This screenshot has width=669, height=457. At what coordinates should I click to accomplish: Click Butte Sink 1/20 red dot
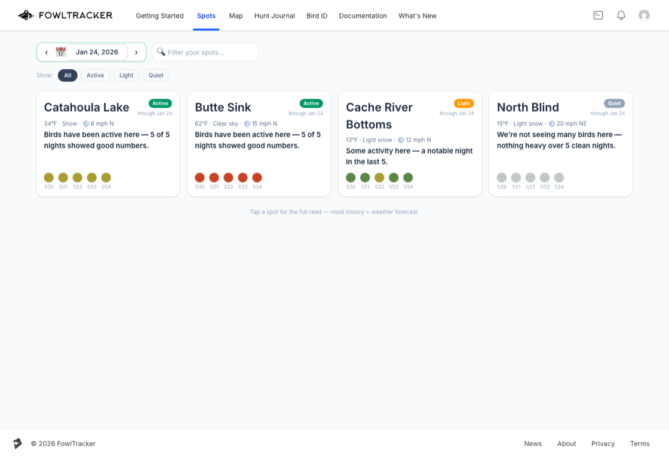click(x=200, y=177)
